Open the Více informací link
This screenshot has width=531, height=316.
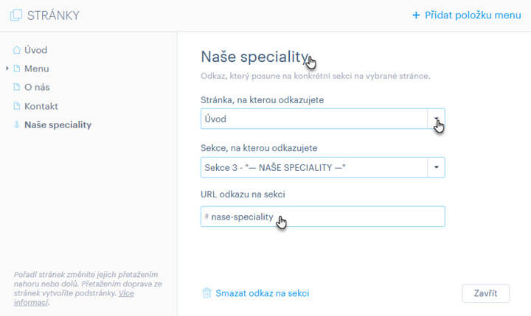coord(74,298)
